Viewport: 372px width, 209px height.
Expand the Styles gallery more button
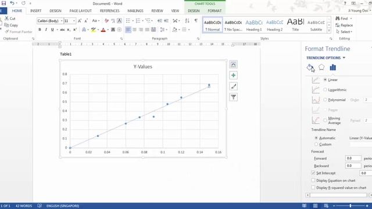pyautogui.click(x=329, y=31)
